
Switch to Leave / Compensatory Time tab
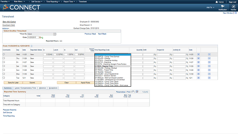[25, 88]
